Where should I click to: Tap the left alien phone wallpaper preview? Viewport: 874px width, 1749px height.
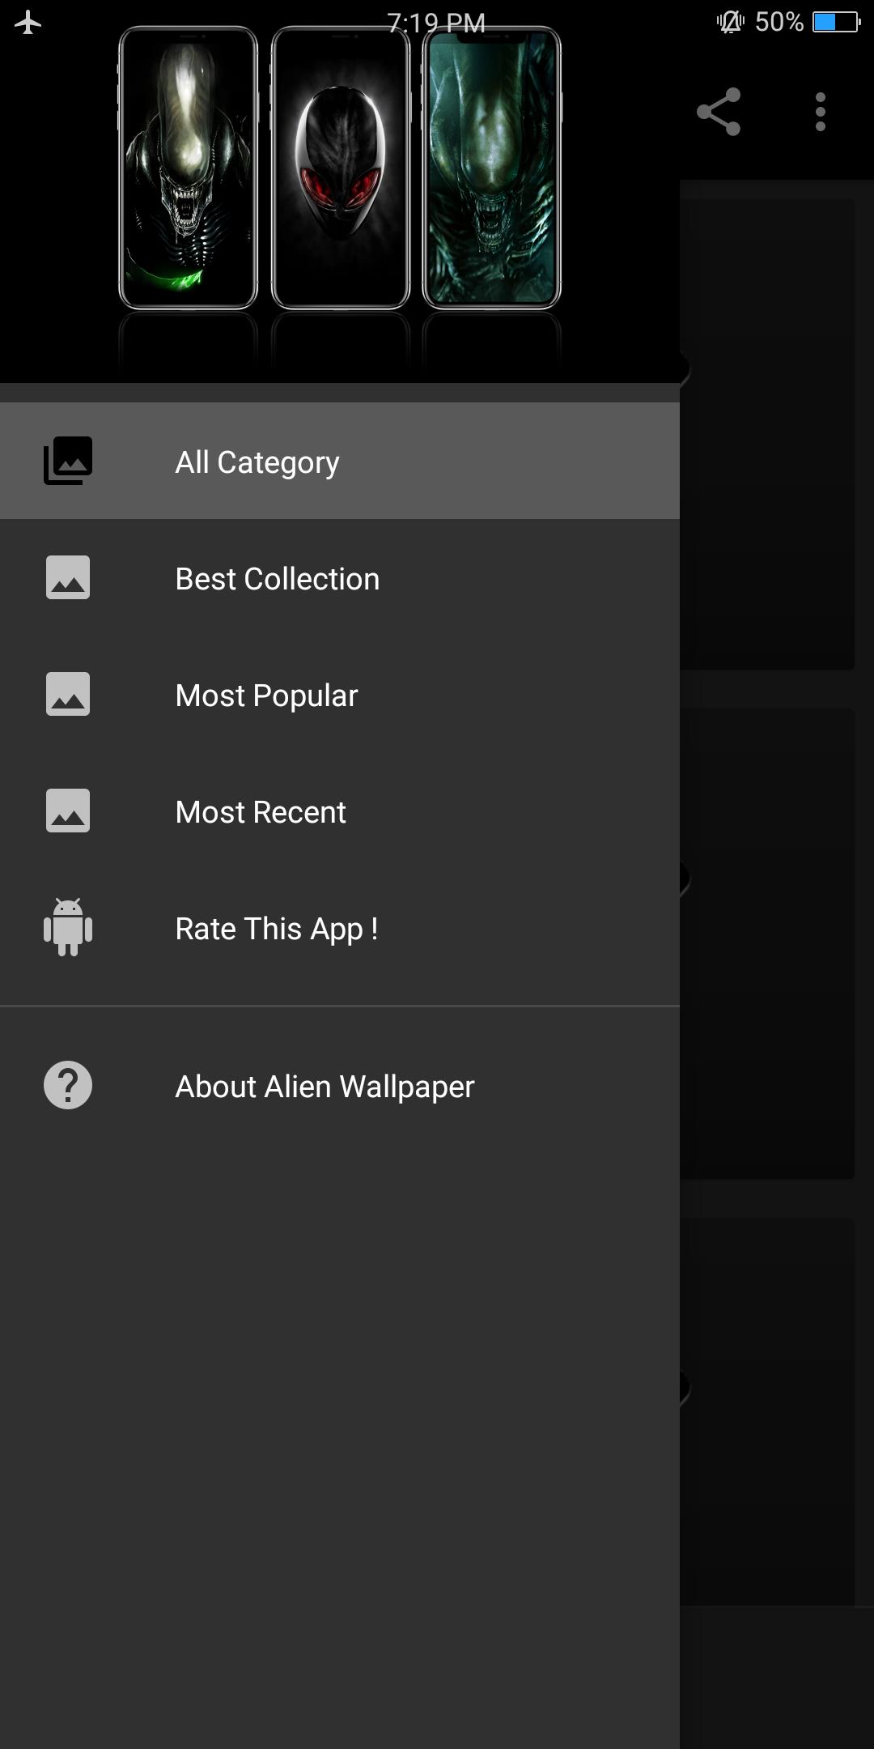(x=188, y=168)
